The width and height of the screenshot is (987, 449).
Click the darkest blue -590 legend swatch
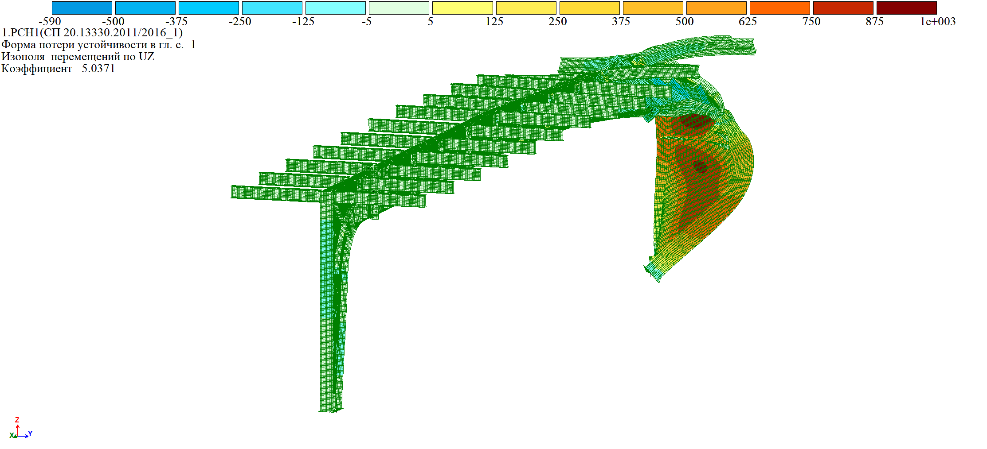click(x=82, y=8)
